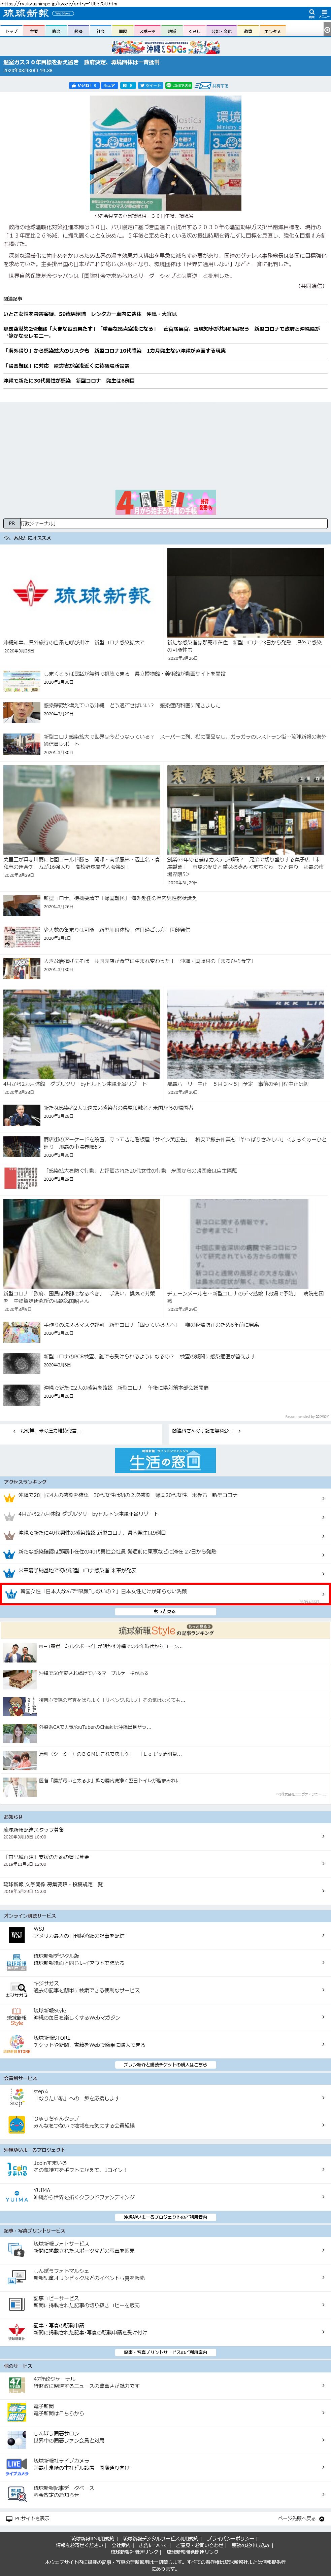Viewport: 331px width, 2576px height.
Task: Click the もっと見る button
Action: tap(165, 1611)
